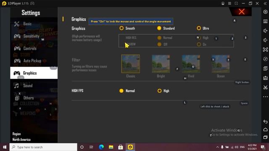The image size is (269, 151).
Task: Choose the Bright filter thumbnail
Action: [x=161, y=64]
